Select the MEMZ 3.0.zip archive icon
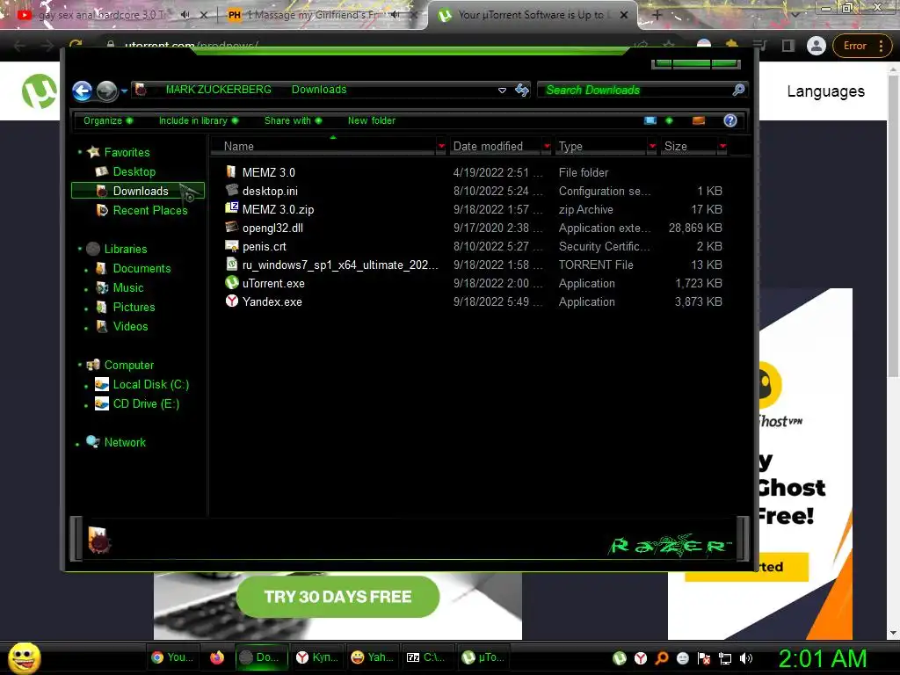 231,208
